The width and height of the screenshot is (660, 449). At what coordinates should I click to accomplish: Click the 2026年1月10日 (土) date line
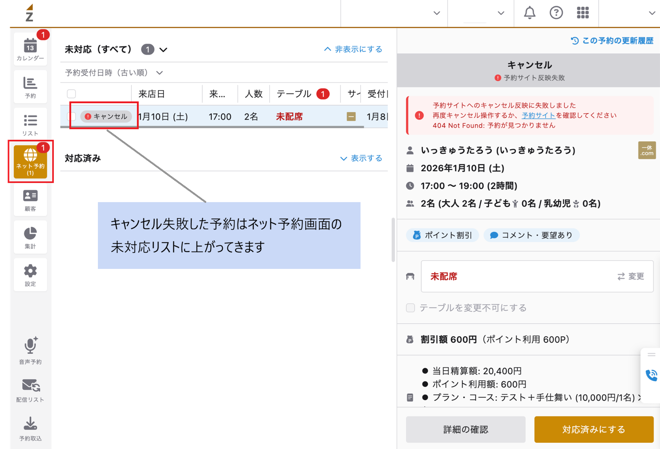click(462, 168)
